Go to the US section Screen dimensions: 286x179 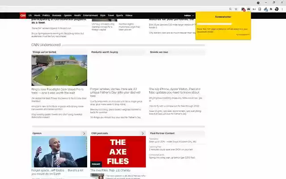[30, 16]
